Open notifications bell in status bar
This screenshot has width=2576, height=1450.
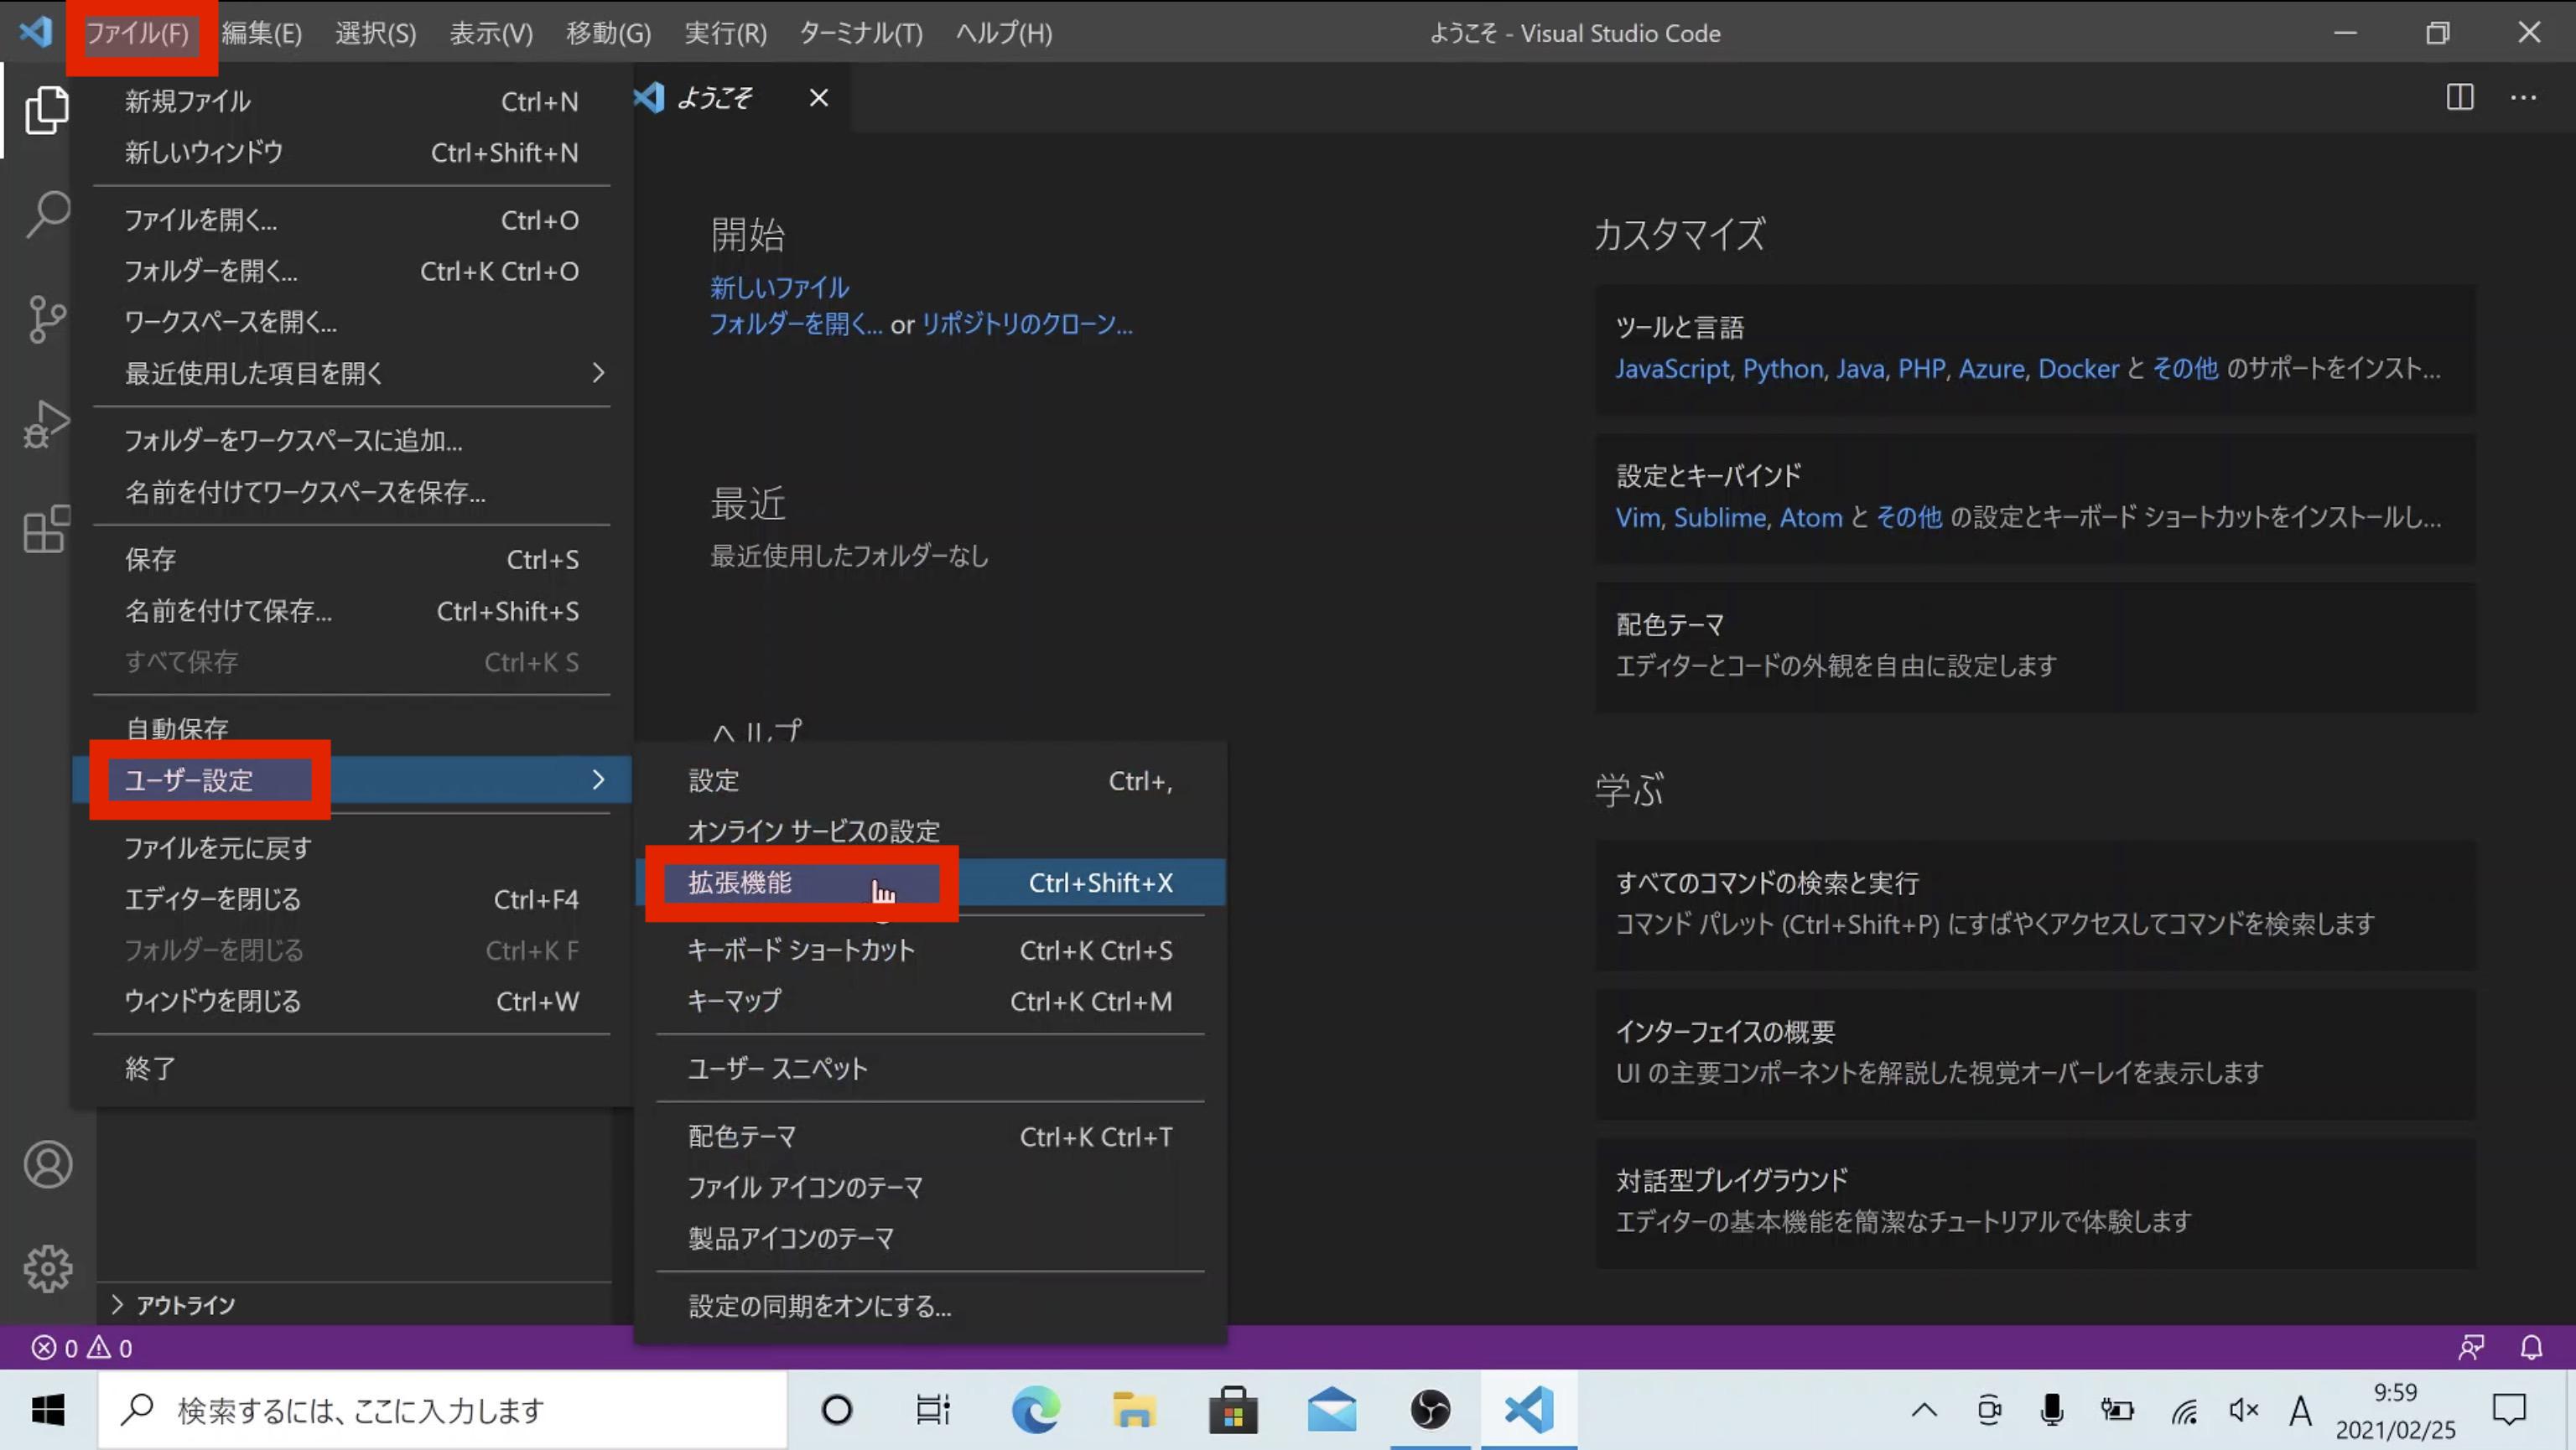coord(2531,1348)
